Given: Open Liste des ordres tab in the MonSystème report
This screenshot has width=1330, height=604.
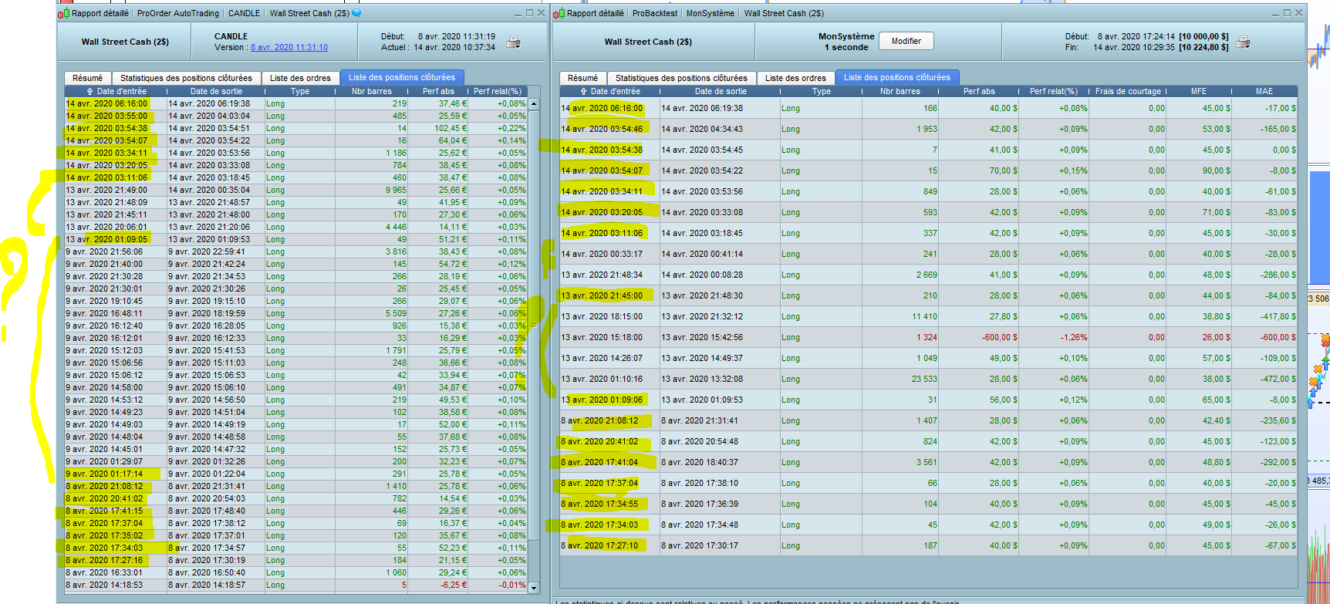Looking at the screenshot, I should point(795,78).
